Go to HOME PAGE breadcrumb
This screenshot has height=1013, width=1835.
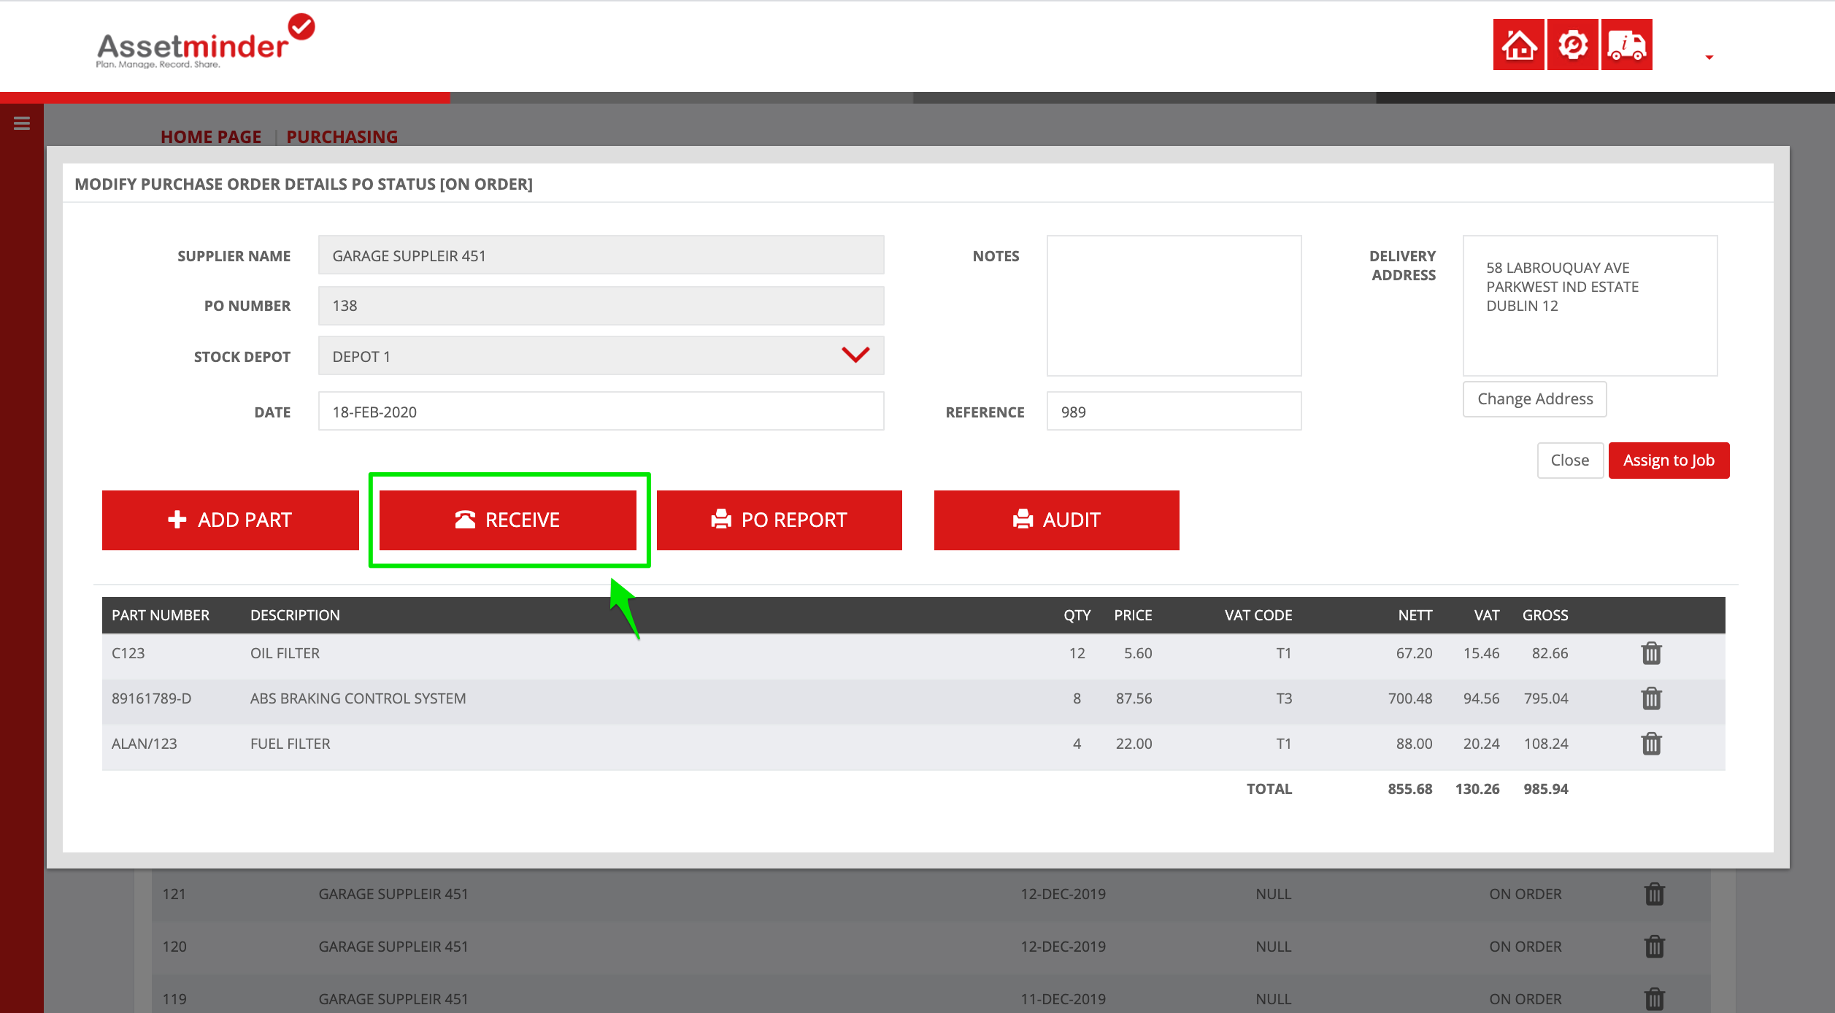point(211,136)
